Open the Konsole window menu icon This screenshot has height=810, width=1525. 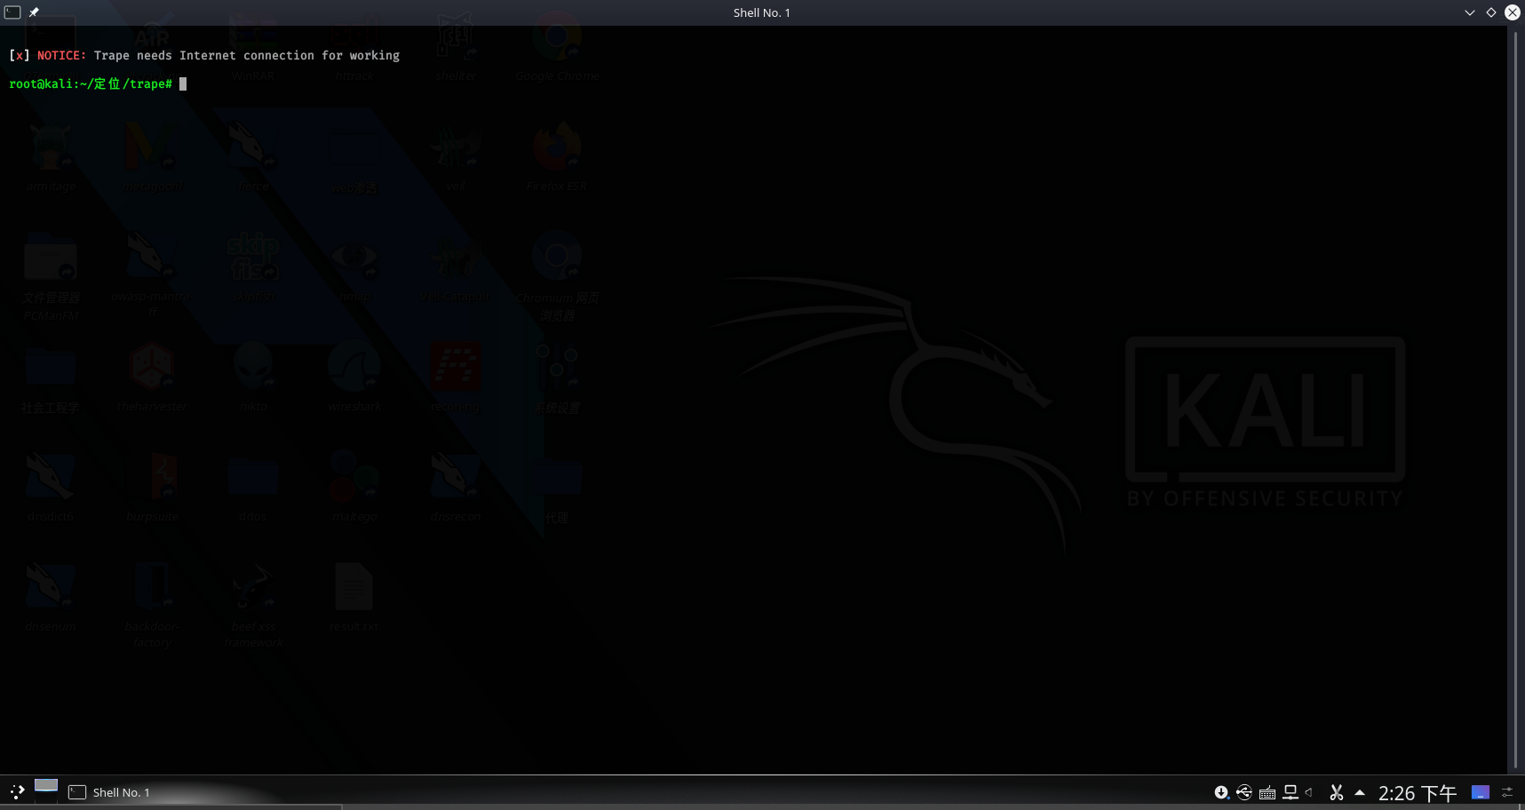12,12
